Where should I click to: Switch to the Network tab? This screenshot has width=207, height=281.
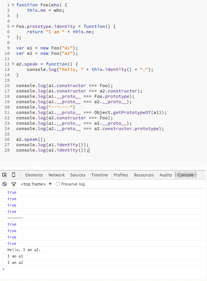point(57,175)
